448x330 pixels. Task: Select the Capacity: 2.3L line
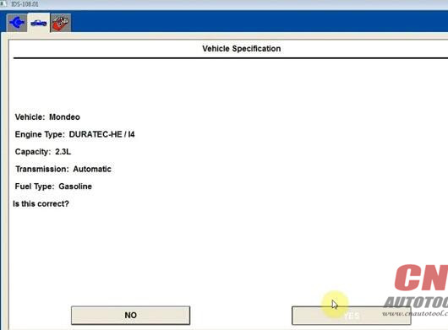(x=43, y=152)
